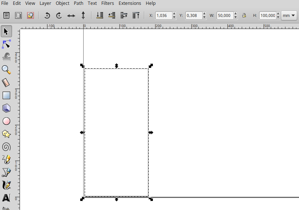Select the Rectangle tool
Screen dimensions: 299x210
[x=6, y=95]
